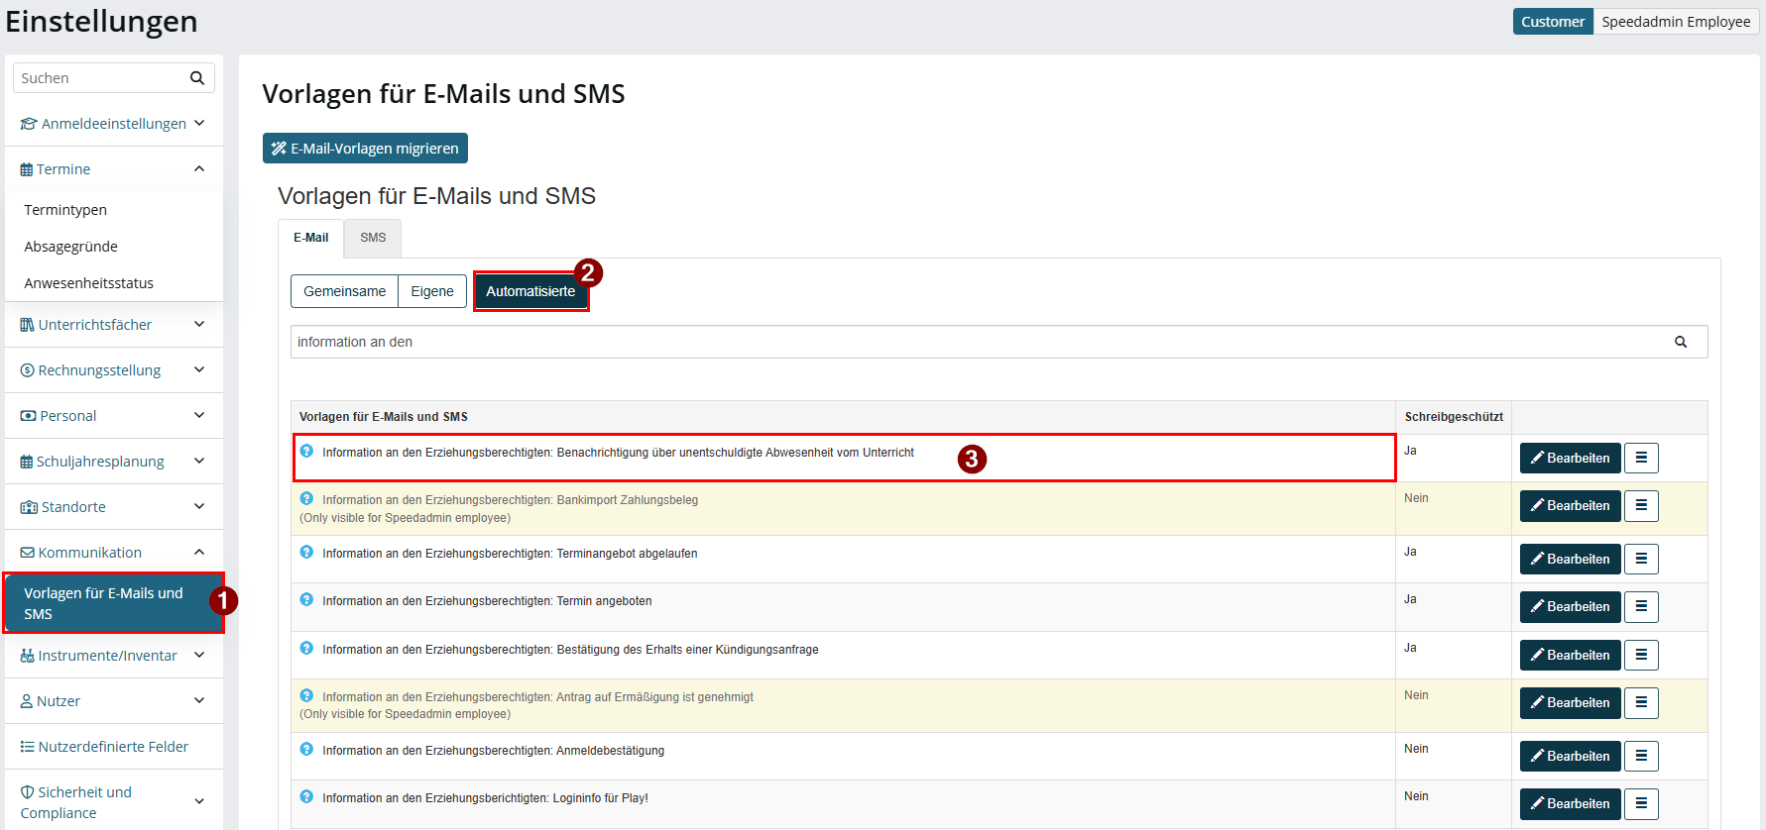Click the magnifier icon in template search field
This screenshot has height=830, width=1766.
point(1681,342)
